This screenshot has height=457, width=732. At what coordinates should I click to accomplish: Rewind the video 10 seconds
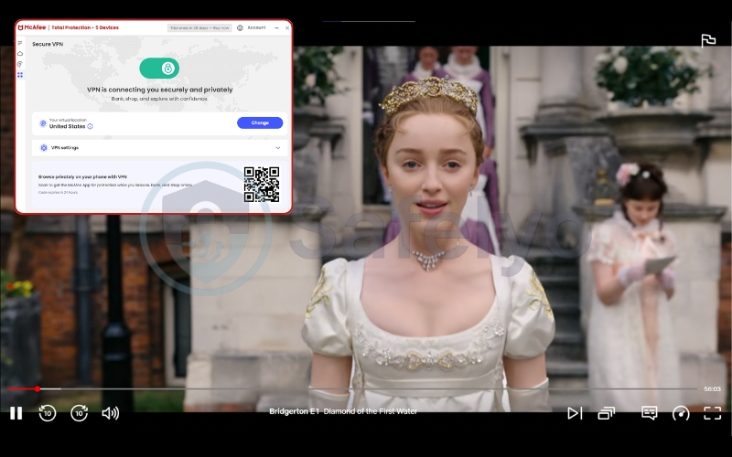(48, 413)
